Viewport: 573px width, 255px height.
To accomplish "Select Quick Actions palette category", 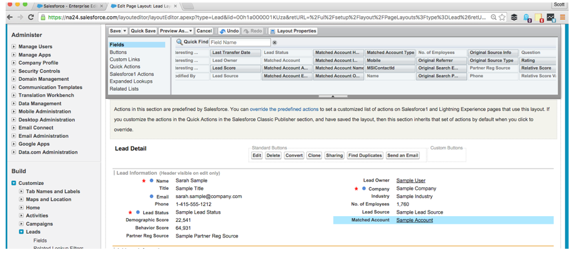I will click(125, 67).
